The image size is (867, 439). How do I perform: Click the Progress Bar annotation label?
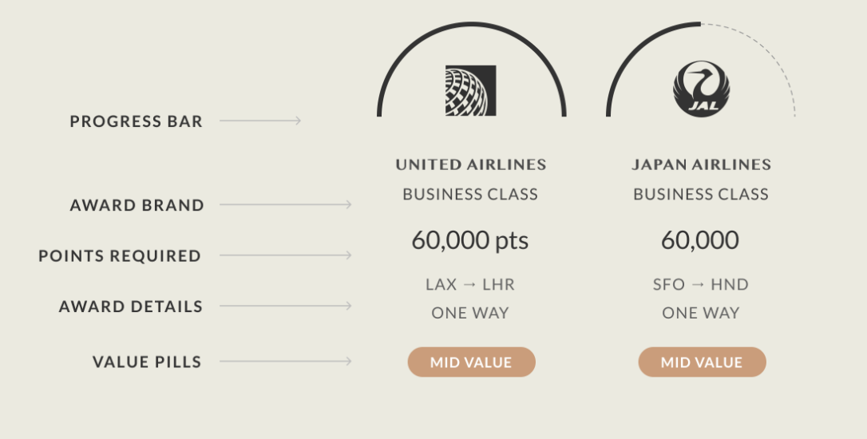[136, 121]
